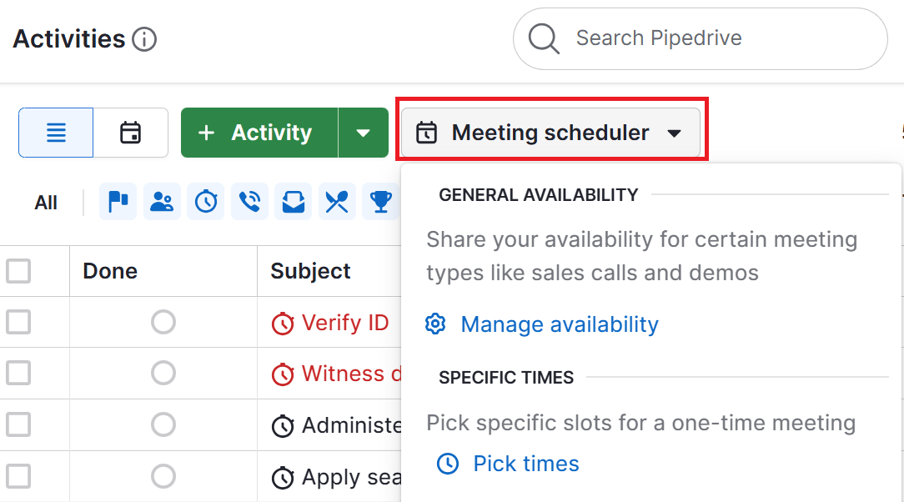Filter activities by the Email icon

coord(293,201)
